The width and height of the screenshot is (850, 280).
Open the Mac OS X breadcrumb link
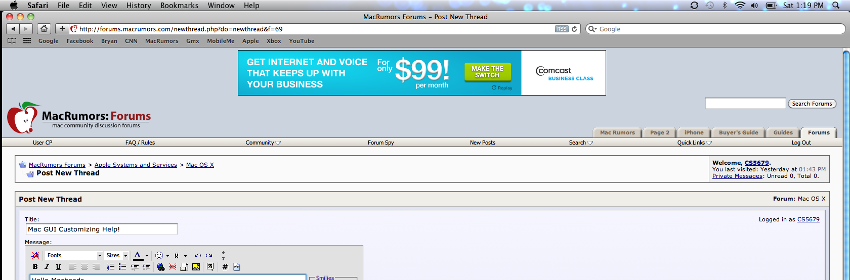coord(200,165)
